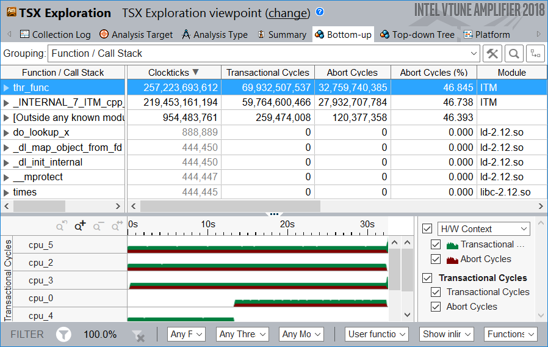Toggle the H/W Context checkbox
The height and width of the screenshot is (347, 548).
(427, 228)
